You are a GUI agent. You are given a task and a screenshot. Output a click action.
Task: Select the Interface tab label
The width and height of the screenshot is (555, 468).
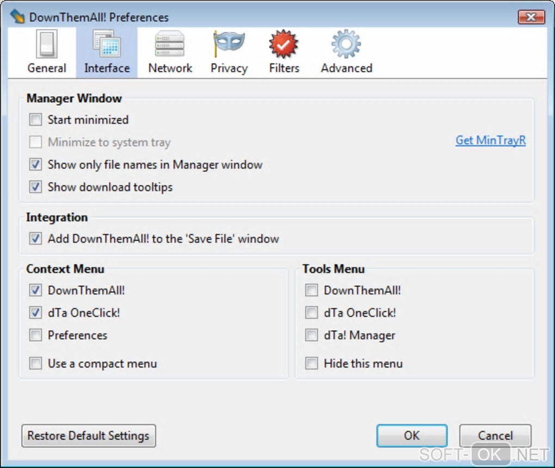(x=107, y=68)
